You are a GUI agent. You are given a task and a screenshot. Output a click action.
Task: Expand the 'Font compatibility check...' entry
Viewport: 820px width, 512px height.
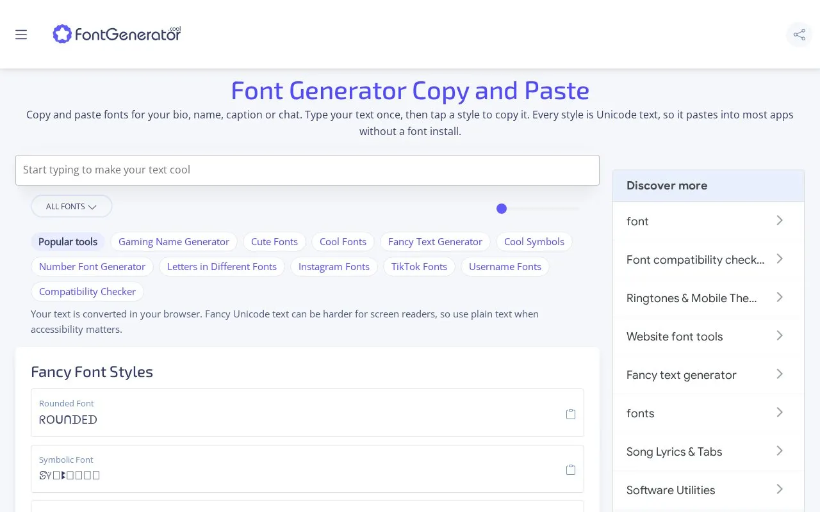[x=708, y=259]
